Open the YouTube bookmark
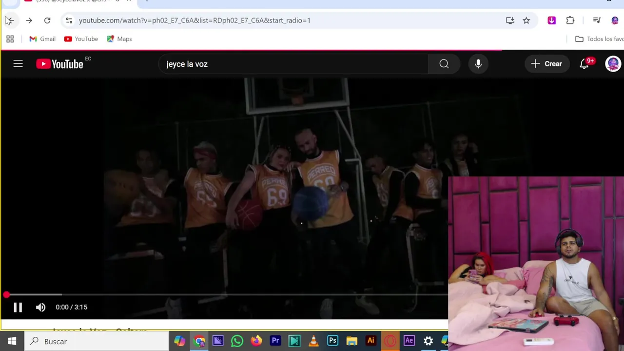The height and width of the screenshot is (351, 624). click(81, 39)
